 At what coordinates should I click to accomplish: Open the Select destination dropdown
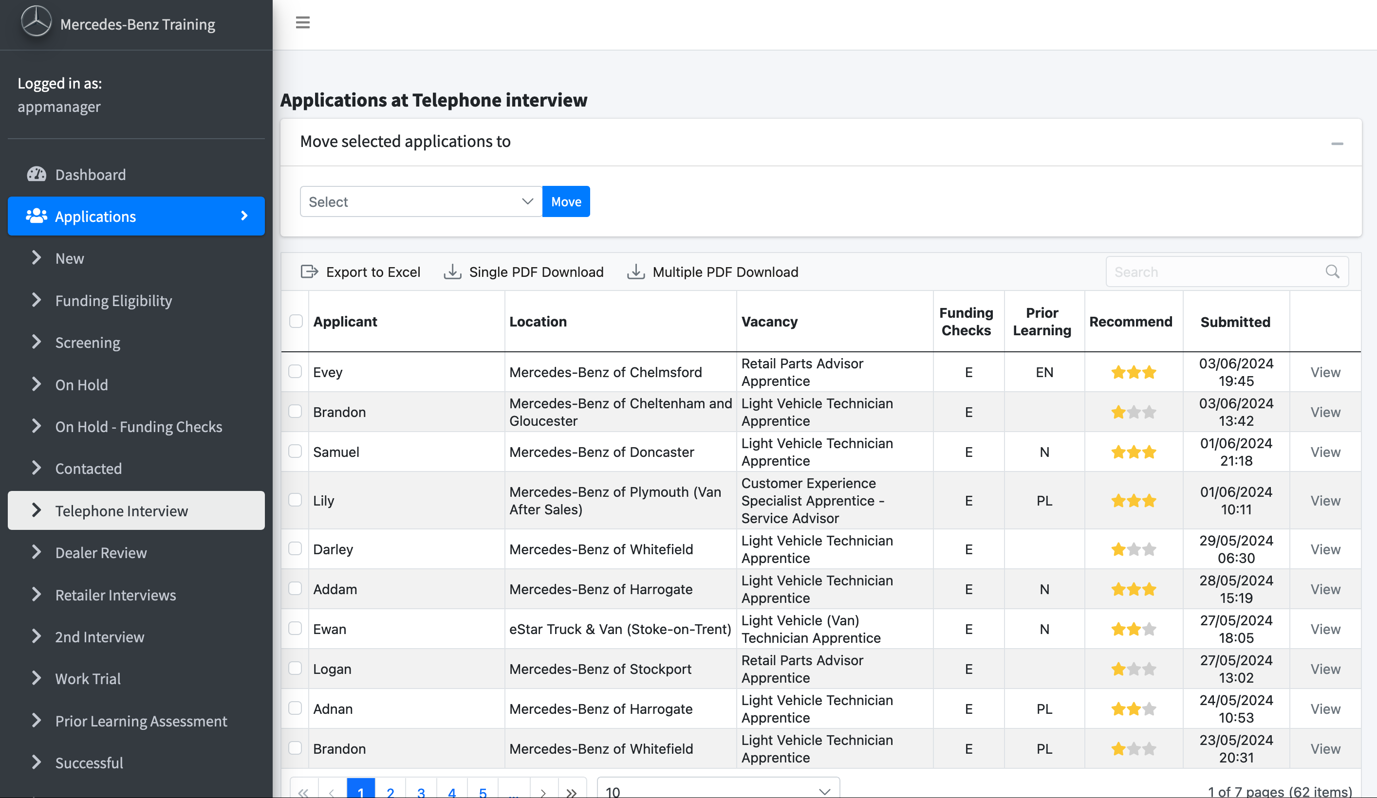click(x=421, y=201)
